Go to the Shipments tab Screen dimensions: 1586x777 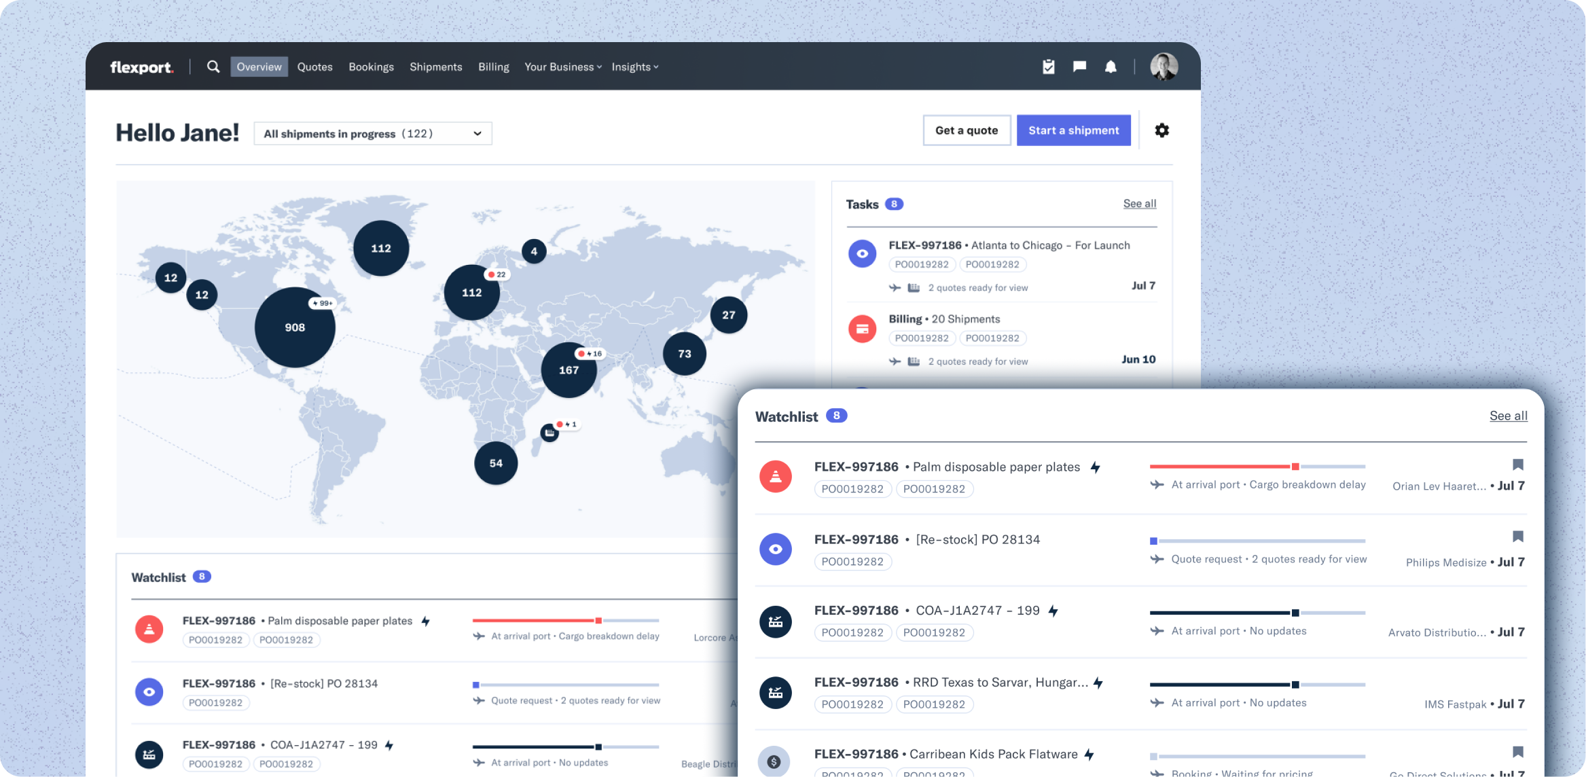435,67
